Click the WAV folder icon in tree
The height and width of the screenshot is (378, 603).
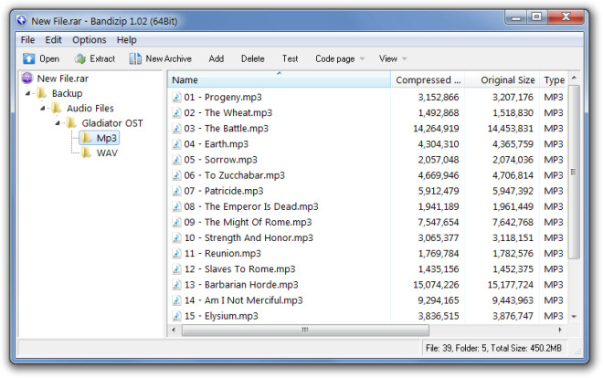[87, 152]
